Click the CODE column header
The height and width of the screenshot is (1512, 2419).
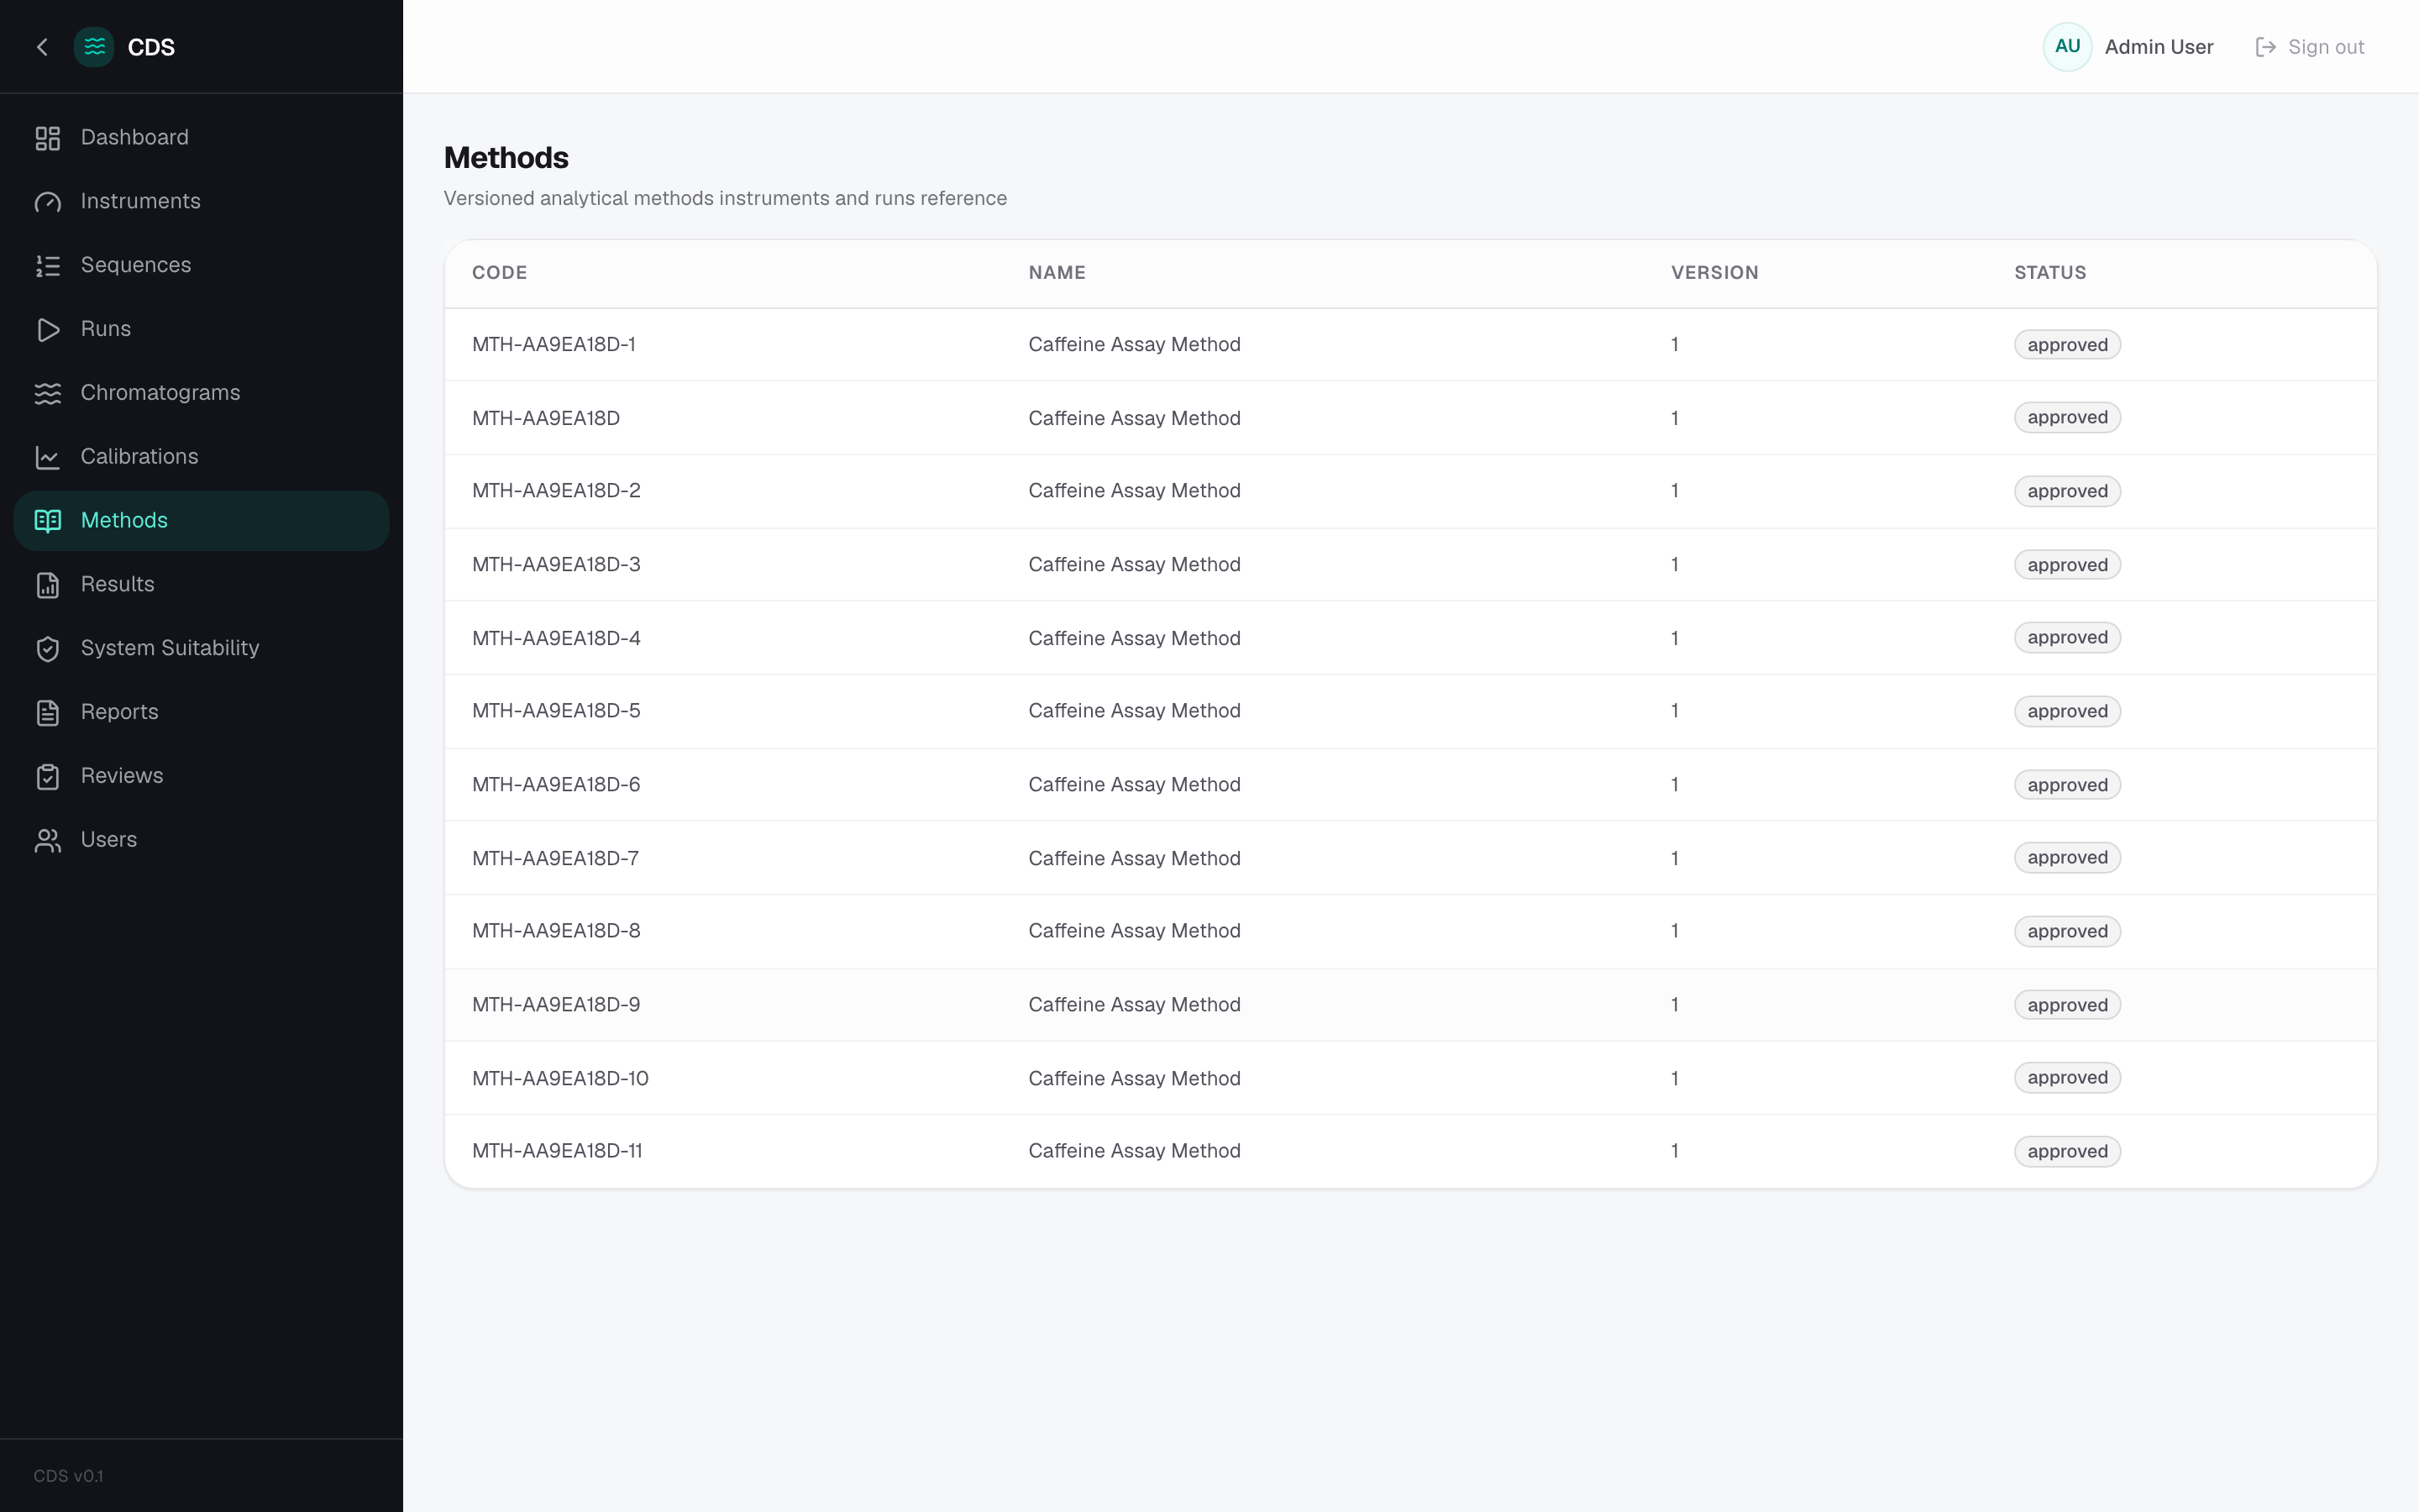(499, 273)
